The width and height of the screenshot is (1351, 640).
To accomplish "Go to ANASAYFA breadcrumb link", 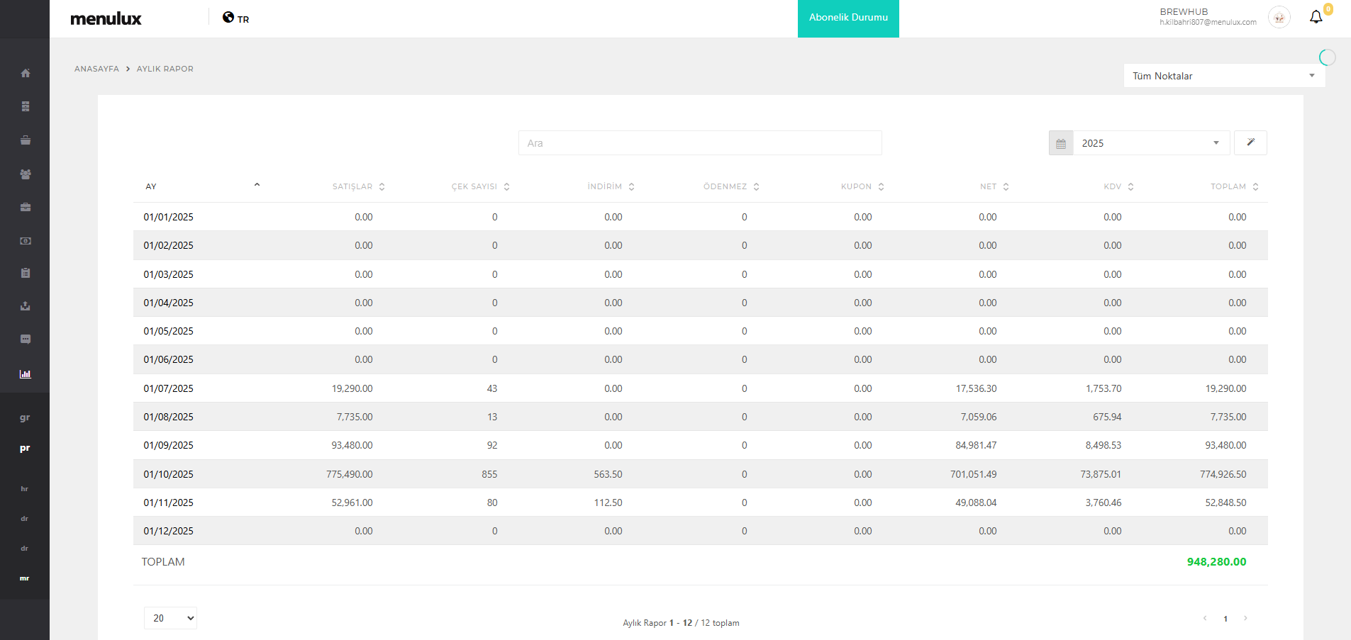I will tap(96, 69).
